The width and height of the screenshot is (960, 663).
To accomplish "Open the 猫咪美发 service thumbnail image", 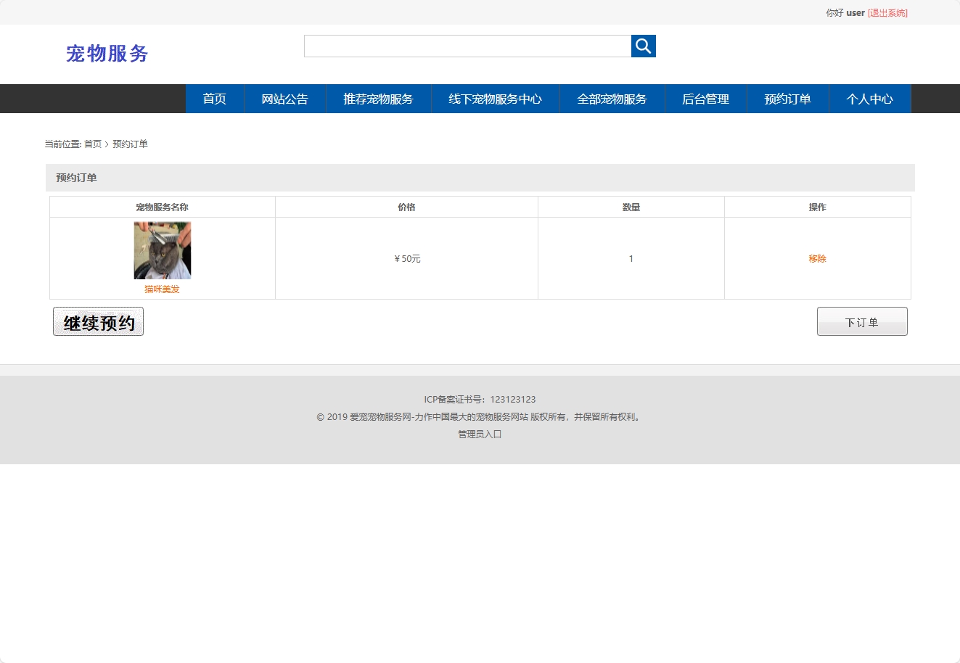I will click(162, 250).
